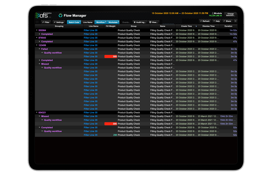Collapse the Failed group under 123456
Image resolution: width=273 pixels, height=177 pixels.
(40, 49)
